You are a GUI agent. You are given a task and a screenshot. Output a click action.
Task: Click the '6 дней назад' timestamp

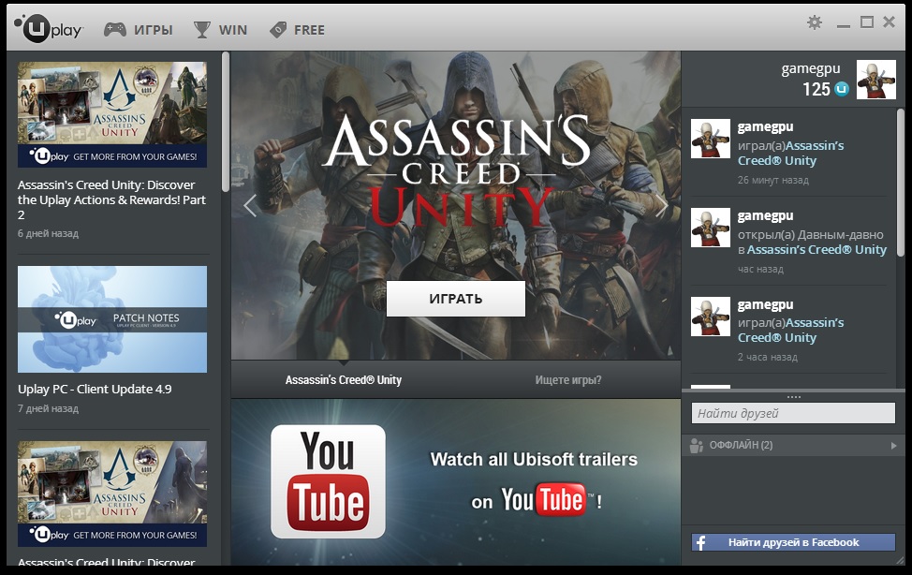tap(49, 233)
